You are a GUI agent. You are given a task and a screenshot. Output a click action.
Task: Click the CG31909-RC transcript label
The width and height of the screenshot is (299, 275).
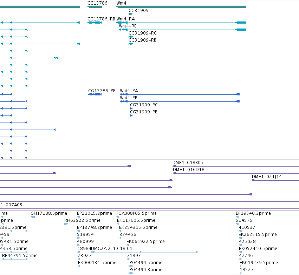pos(143,33)
